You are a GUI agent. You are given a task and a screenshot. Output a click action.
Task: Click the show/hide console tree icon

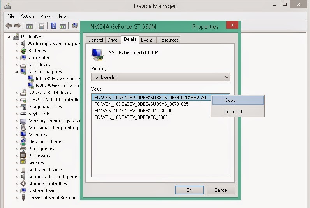[30, 26]
